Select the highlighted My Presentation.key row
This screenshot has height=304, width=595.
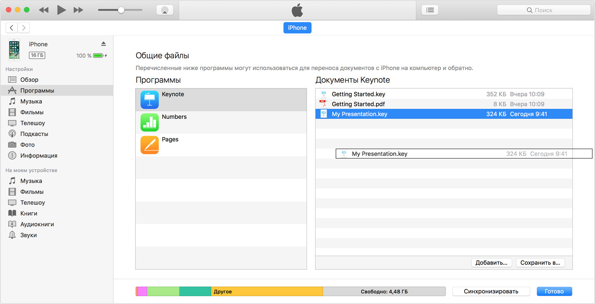click(444, 114)
